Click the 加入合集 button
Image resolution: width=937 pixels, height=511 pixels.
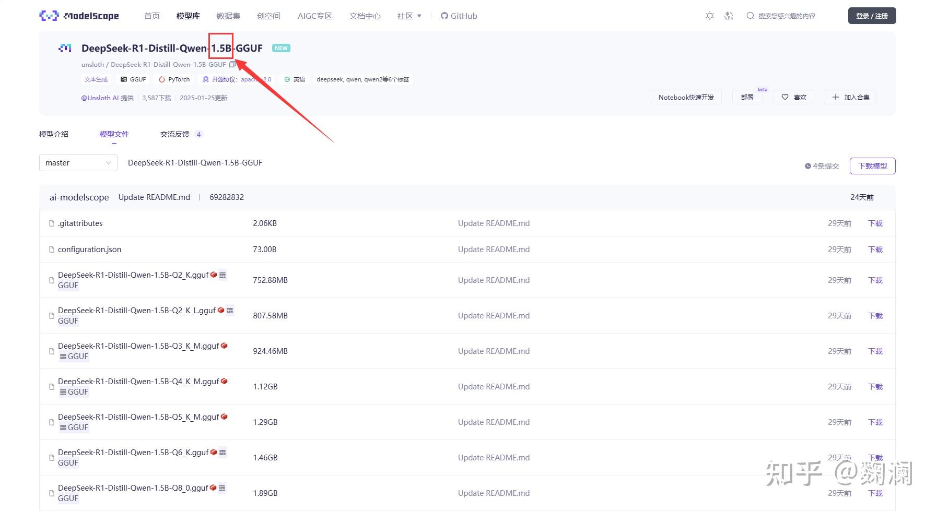[x=850, y=97]
